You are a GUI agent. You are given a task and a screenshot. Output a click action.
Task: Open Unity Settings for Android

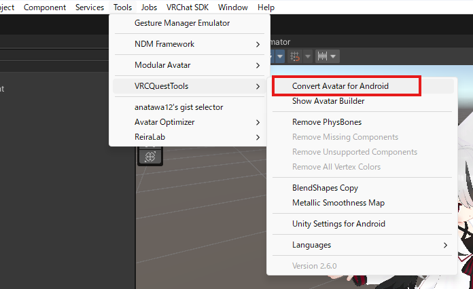pyautogui.click(x=362, y=224)
